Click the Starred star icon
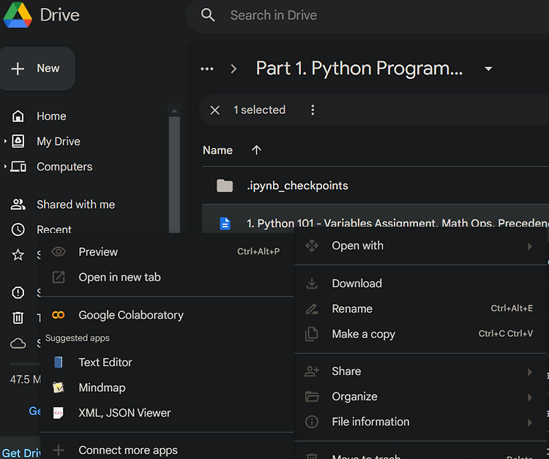This screenshot has width=549, height=459. pyautogui.click(x=18, y=255)
